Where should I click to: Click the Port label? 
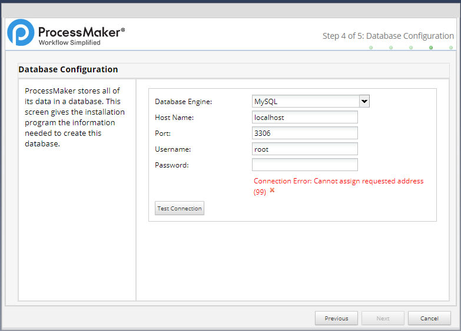click(x=162, y=133)
